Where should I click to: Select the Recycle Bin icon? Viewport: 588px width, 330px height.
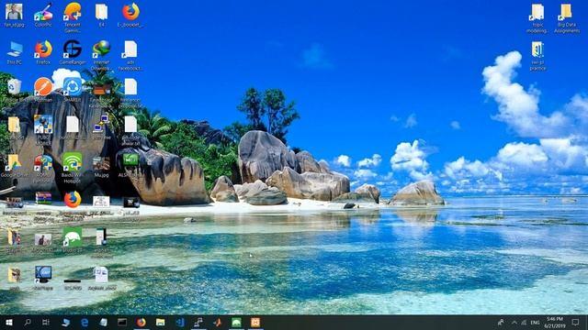point(15,90)
